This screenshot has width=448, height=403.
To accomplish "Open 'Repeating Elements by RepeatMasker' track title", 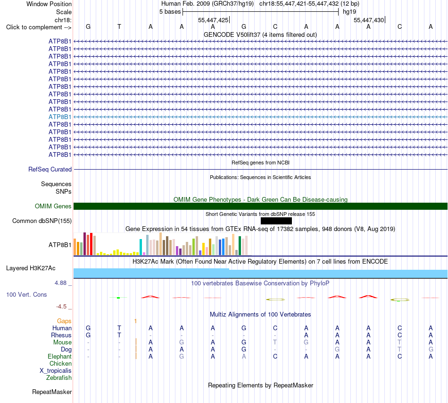I will click(260, 385).
